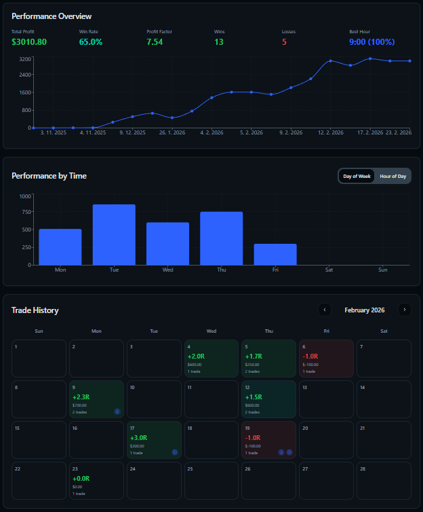Click the equity point above 4. 2. 2026
Image resolution: width=423 pixels, height=512 pixels.
211,98
